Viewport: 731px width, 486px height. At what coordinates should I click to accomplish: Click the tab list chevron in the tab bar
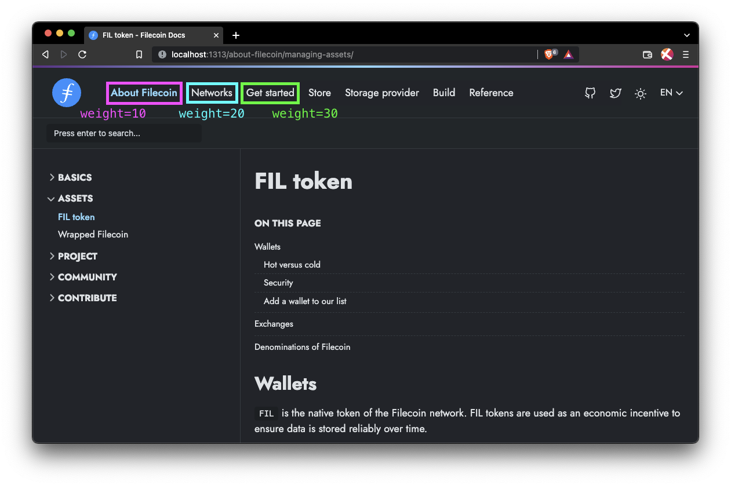687,35
